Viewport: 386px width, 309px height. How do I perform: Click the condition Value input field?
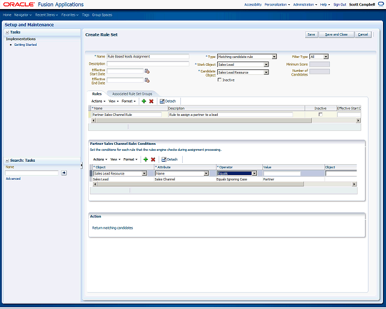click(x=282, y=173)
